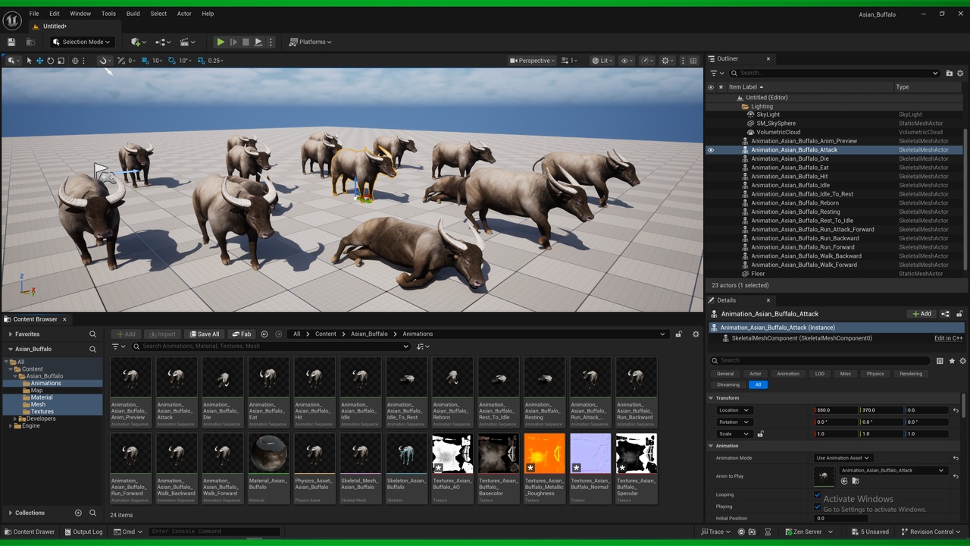The height and width of the screenshot is (546, 970).
Task: Reset Location to default arrow icon
Action: coord(956,410)
